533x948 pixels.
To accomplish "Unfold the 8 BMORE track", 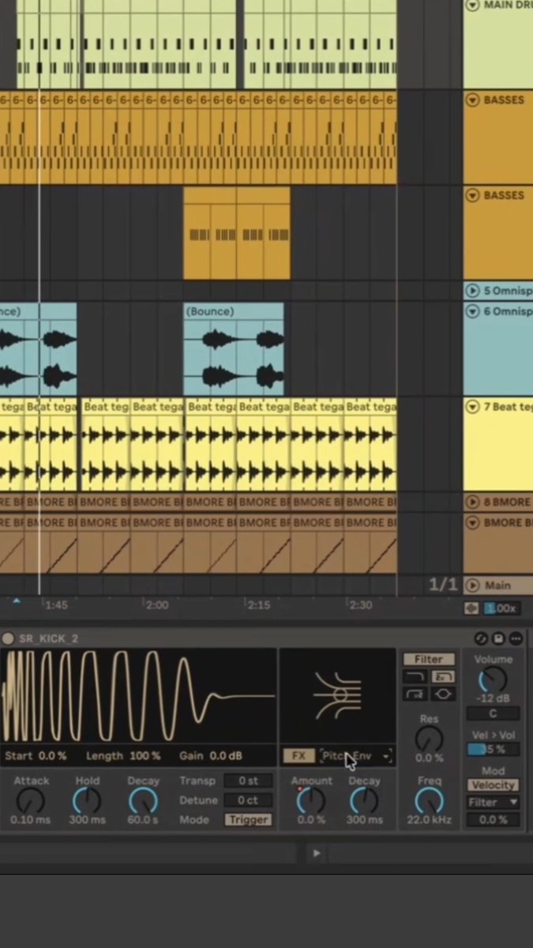I will click(473, 502).
